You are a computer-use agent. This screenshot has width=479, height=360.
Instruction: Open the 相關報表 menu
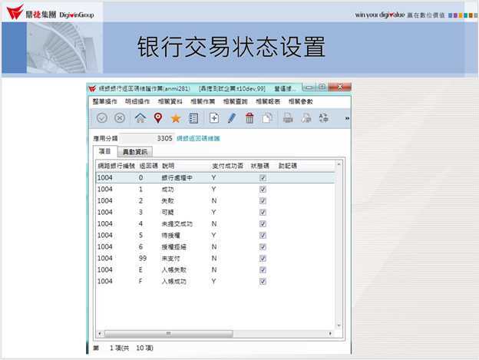click(268, 101)
